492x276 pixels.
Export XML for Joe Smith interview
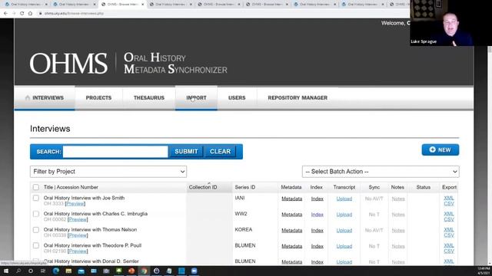pos(449,198)
